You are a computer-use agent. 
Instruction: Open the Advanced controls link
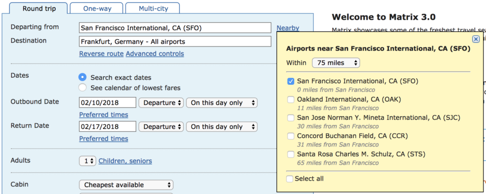155,54
